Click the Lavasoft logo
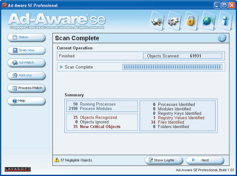The width and height of the screenshot is (237, 176). click(18, 169)
